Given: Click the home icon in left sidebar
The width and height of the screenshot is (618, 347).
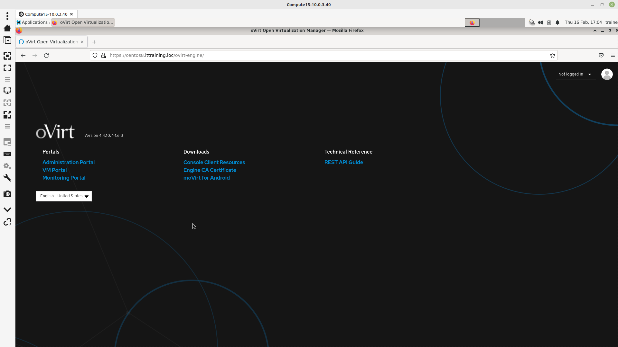Looking at the screenshot, I should [x=7, y=28].
